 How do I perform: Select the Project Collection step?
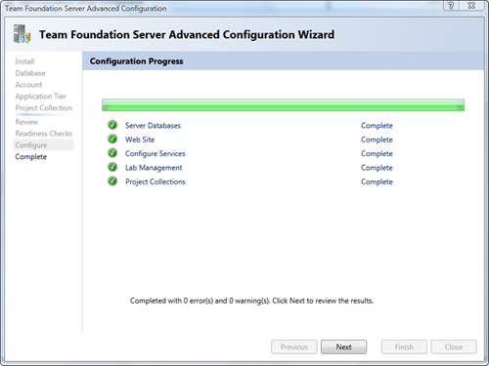[x=44, y=108]
